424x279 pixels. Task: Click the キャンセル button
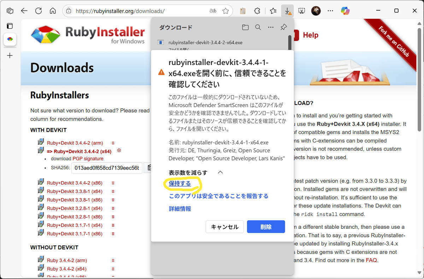click(225, 227)
